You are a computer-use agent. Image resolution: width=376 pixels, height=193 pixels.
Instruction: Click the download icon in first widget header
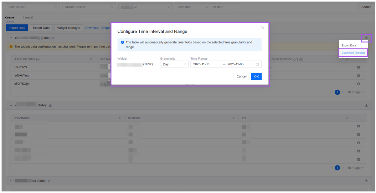click(x=366, y=38)
